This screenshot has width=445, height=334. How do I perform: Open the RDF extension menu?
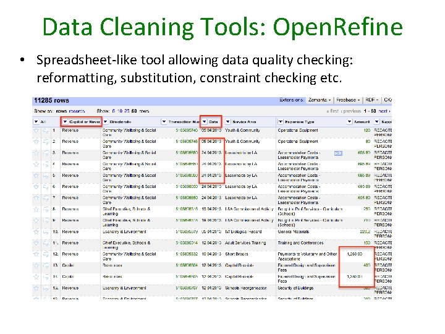(x=372, y=100)
